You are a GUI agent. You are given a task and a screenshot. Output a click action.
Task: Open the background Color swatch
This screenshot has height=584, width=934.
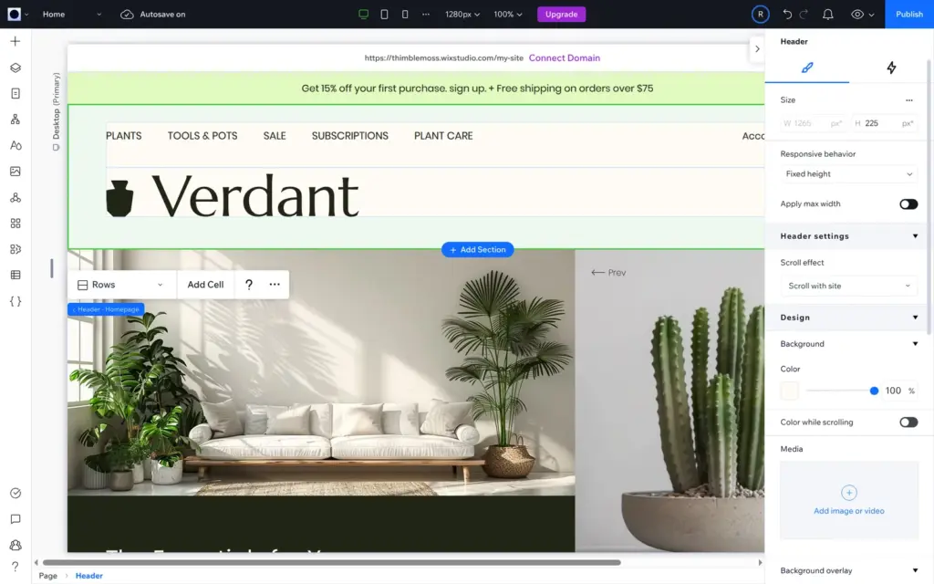tap(789, 391)
